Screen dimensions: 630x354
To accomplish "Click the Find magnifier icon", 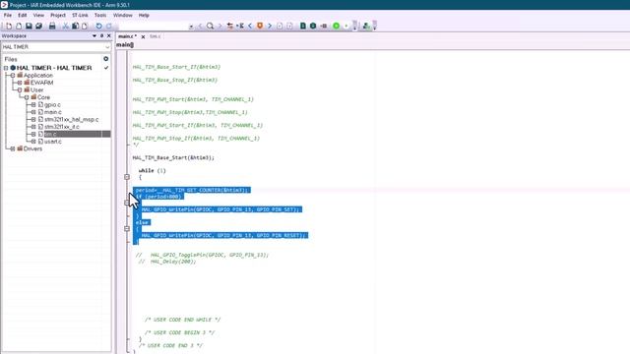I will pos(210,27).
